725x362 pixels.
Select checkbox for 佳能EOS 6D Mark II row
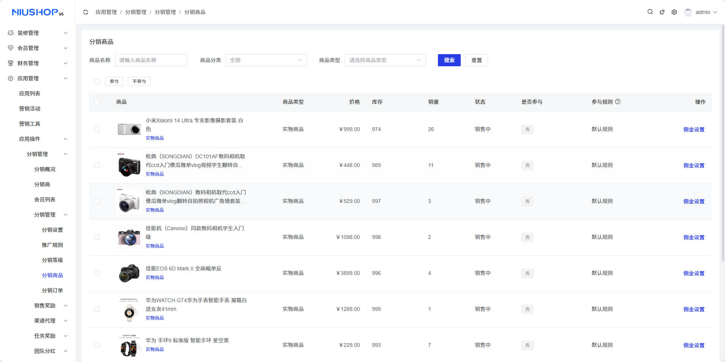click(97, 273)
